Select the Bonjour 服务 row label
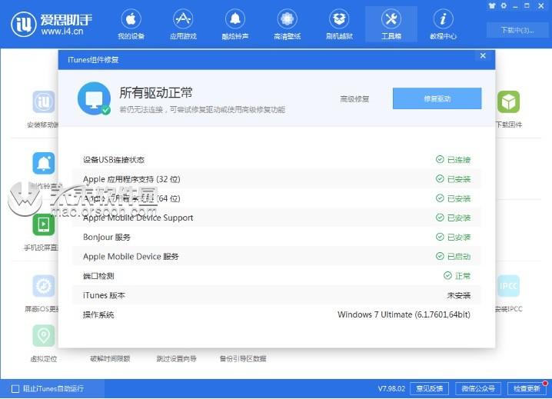Viewport: 552px width, 399px height. point(107,237)
